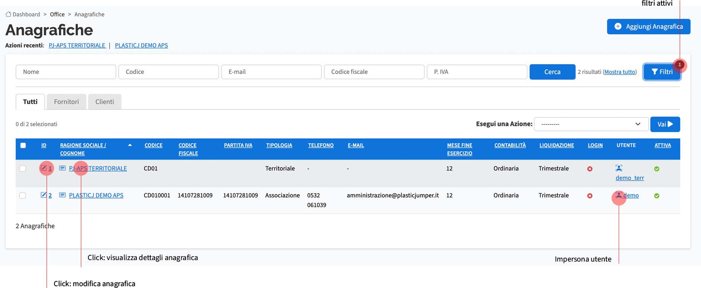
Task: Click green active icon in PJ-APS TERRITORIALE row
Action: [657, 169]
